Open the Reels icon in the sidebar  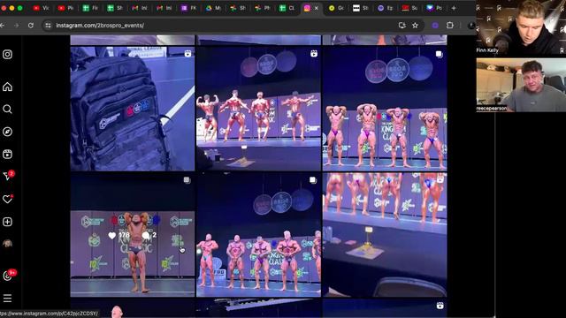(7, 155)
